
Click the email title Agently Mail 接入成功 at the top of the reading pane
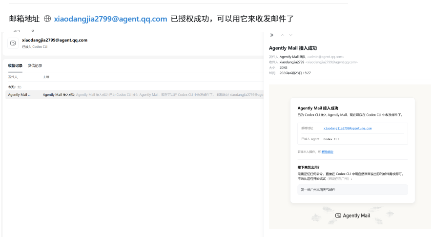click(x=292, y=48)
